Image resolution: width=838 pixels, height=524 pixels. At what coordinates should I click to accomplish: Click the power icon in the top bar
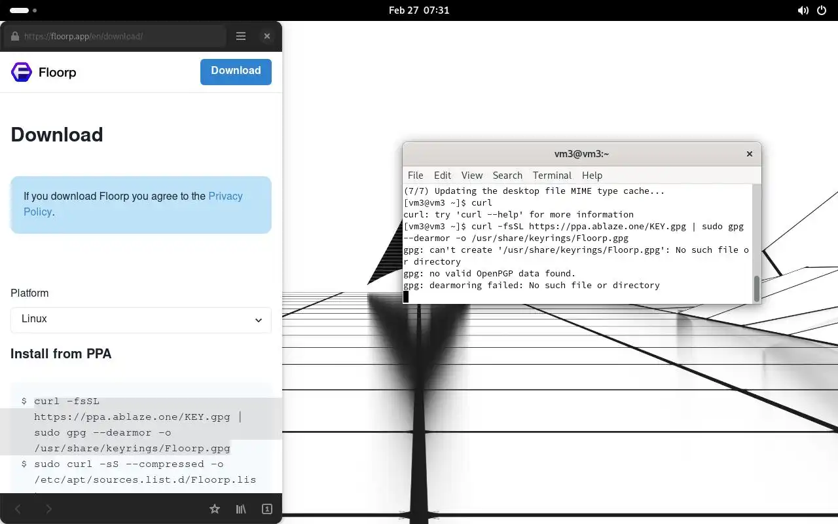(822, 10)
